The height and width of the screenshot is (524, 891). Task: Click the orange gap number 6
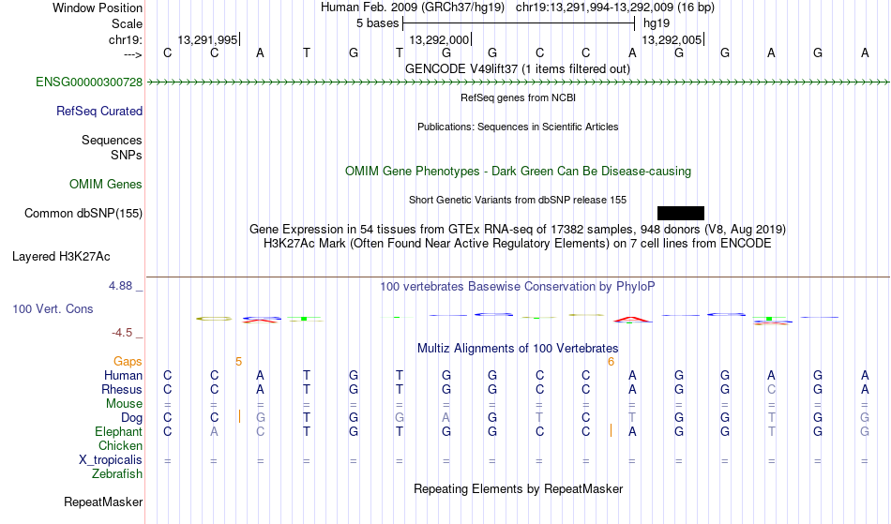coord(611,362)
